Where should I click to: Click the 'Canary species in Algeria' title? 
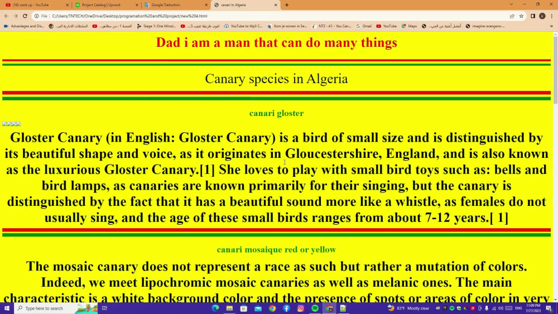pos(277,79)
